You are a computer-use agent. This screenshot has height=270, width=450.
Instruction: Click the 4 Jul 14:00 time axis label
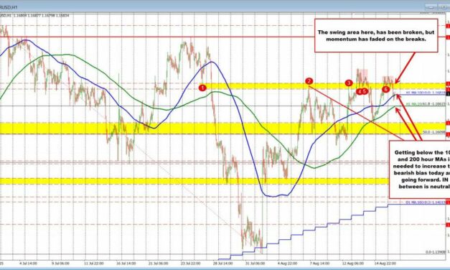(x=28, y=263)
